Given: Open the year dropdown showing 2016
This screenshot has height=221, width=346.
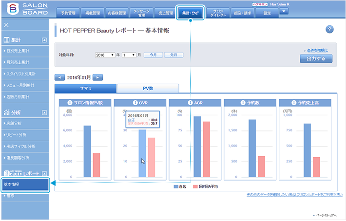Looking at the screenshot, I should (105, 55).
